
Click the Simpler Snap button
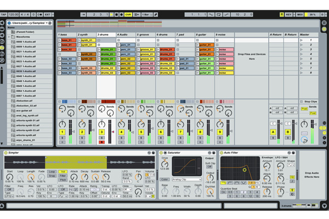coord(52,176)
